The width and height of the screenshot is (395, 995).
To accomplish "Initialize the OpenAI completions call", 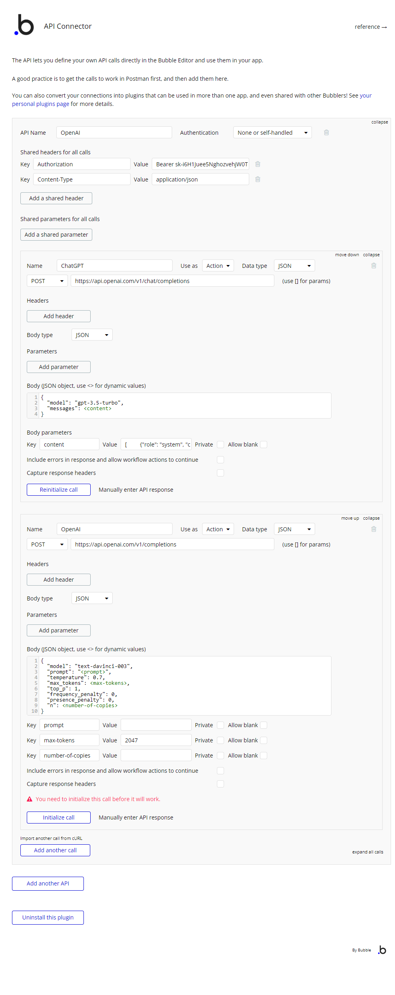I will (59, 818).
